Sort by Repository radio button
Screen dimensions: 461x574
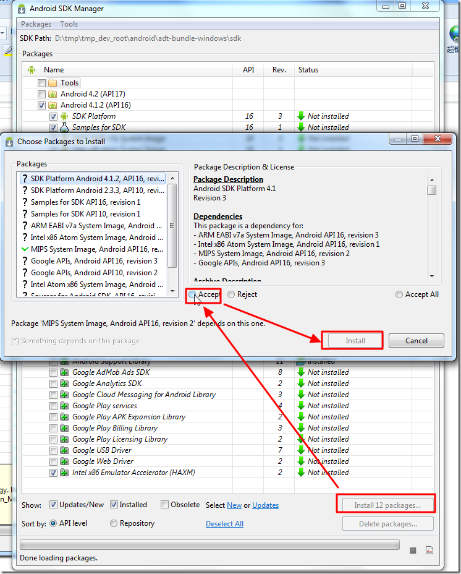pyautogui.click(x=114, y=523)
